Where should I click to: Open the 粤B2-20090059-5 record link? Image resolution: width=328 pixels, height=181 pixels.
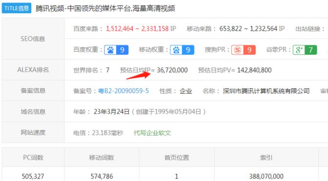(123, 91)
